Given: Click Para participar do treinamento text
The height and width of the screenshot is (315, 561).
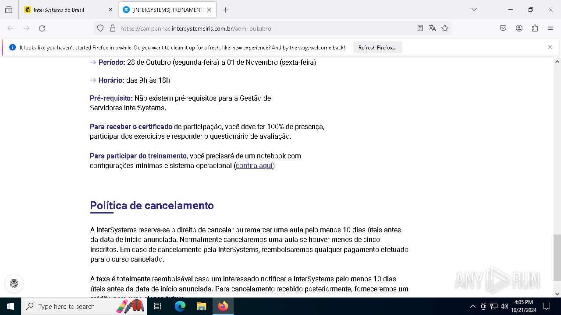Looking at the screenshot, I should coord(138,156).
